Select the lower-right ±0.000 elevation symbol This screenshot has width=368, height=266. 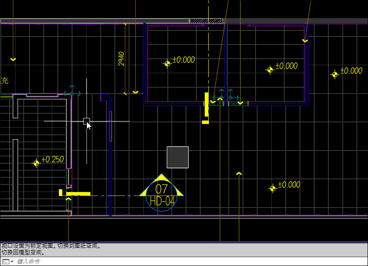click(273, 188)
